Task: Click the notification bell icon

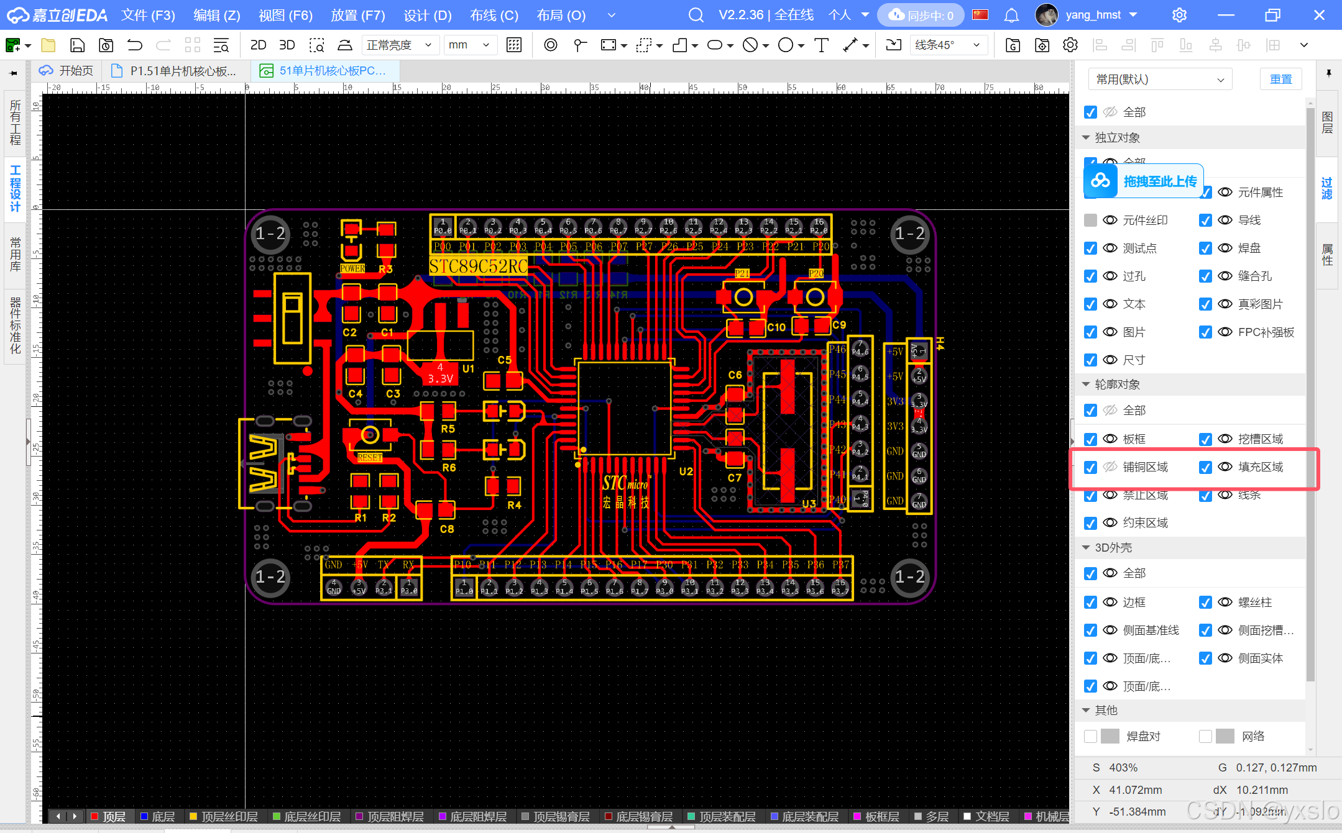Action: pyautogui.click(x=1011, y=15)
